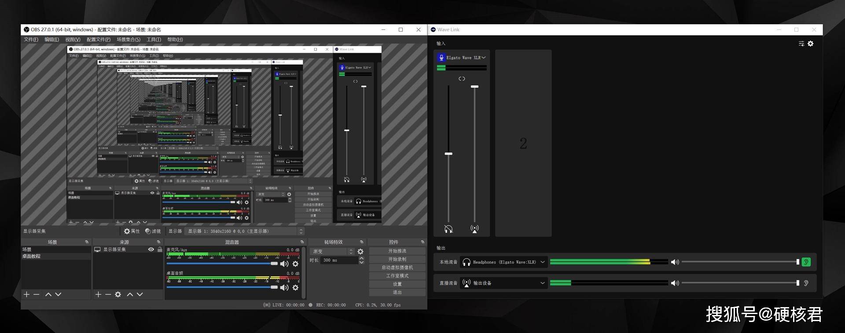Viewport: 845px width, 333px height.
Task: Enable 工作室模式 studio mode
Action: coord(397,276)
